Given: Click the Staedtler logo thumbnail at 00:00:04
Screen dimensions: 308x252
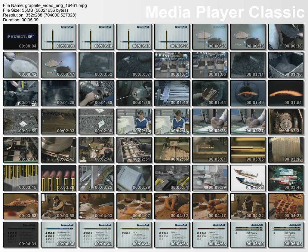Looking at the screenshot, I should point(20,37).
